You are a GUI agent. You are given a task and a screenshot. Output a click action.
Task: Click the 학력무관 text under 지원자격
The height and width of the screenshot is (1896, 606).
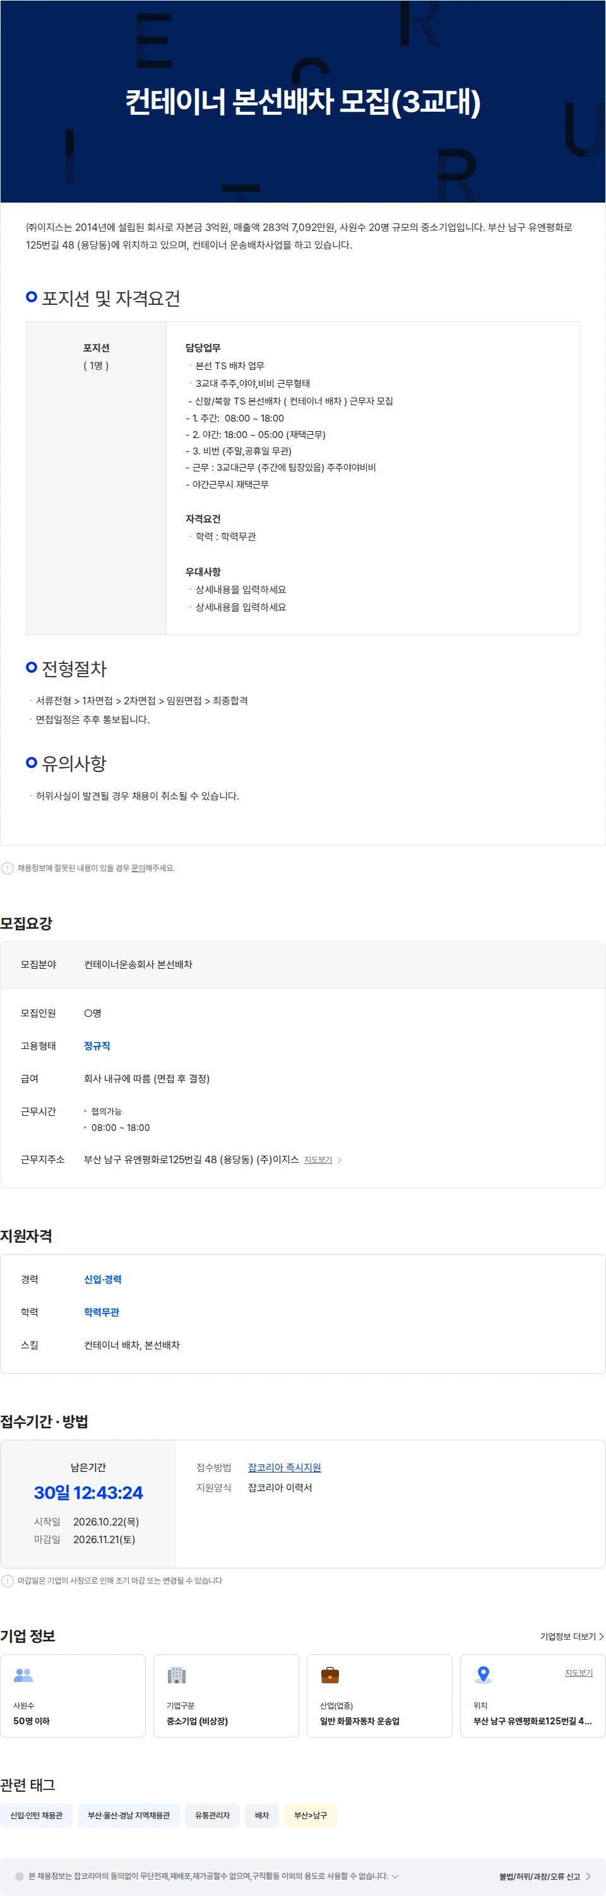click(102, 1312)
